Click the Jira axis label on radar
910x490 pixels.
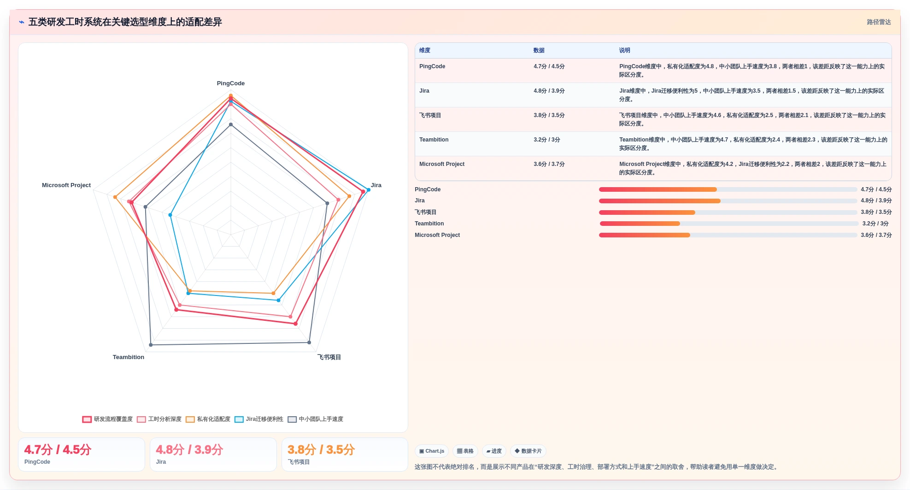tap(376, 185)
